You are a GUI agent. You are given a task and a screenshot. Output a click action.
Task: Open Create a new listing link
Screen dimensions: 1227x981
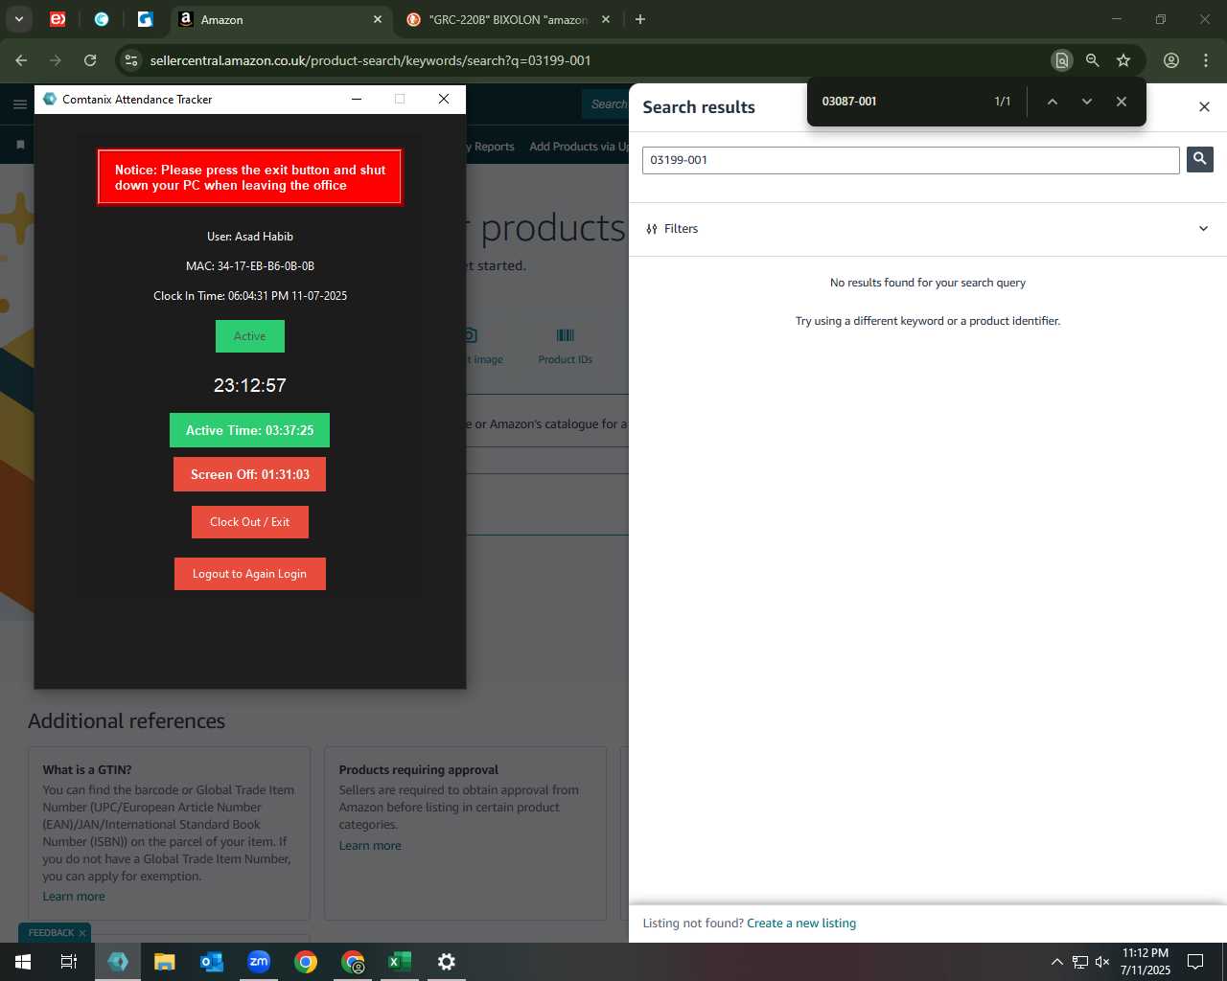tap(801, 924)
